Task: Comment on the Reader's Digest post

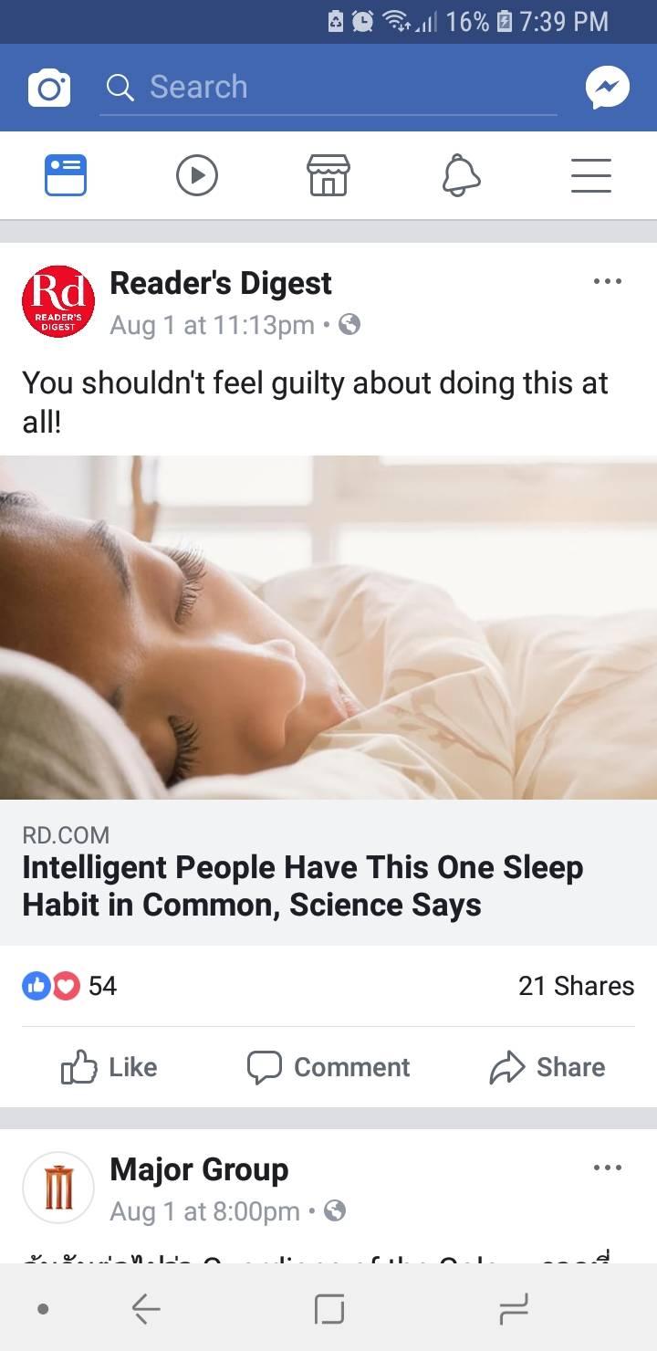Action: pos(328,1067)
